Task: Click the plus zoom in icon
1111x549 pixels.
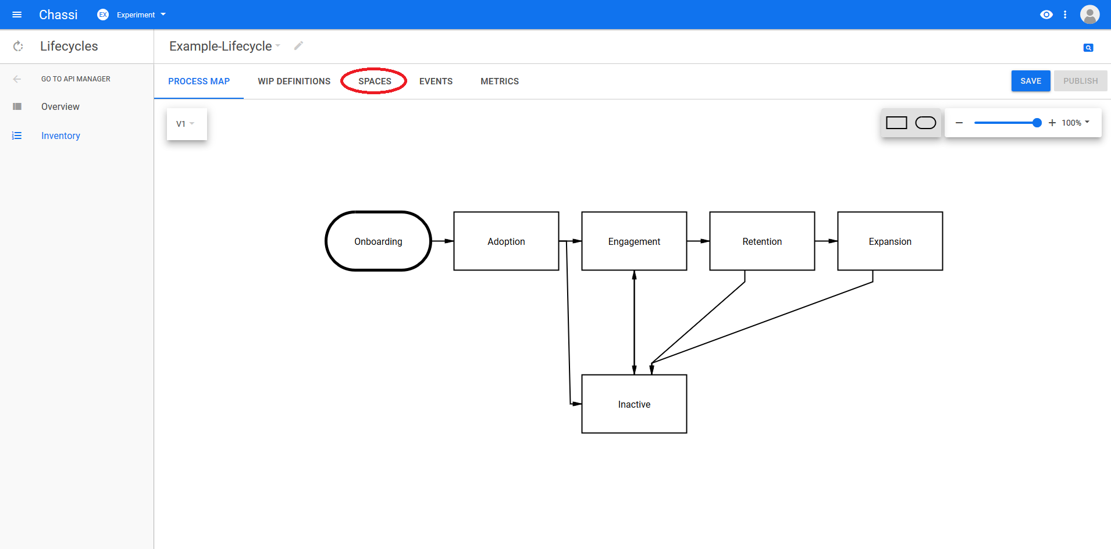Action: (x=1052, y=123)
